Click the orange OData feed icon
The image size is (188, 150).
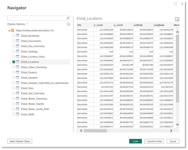[13, 30]
